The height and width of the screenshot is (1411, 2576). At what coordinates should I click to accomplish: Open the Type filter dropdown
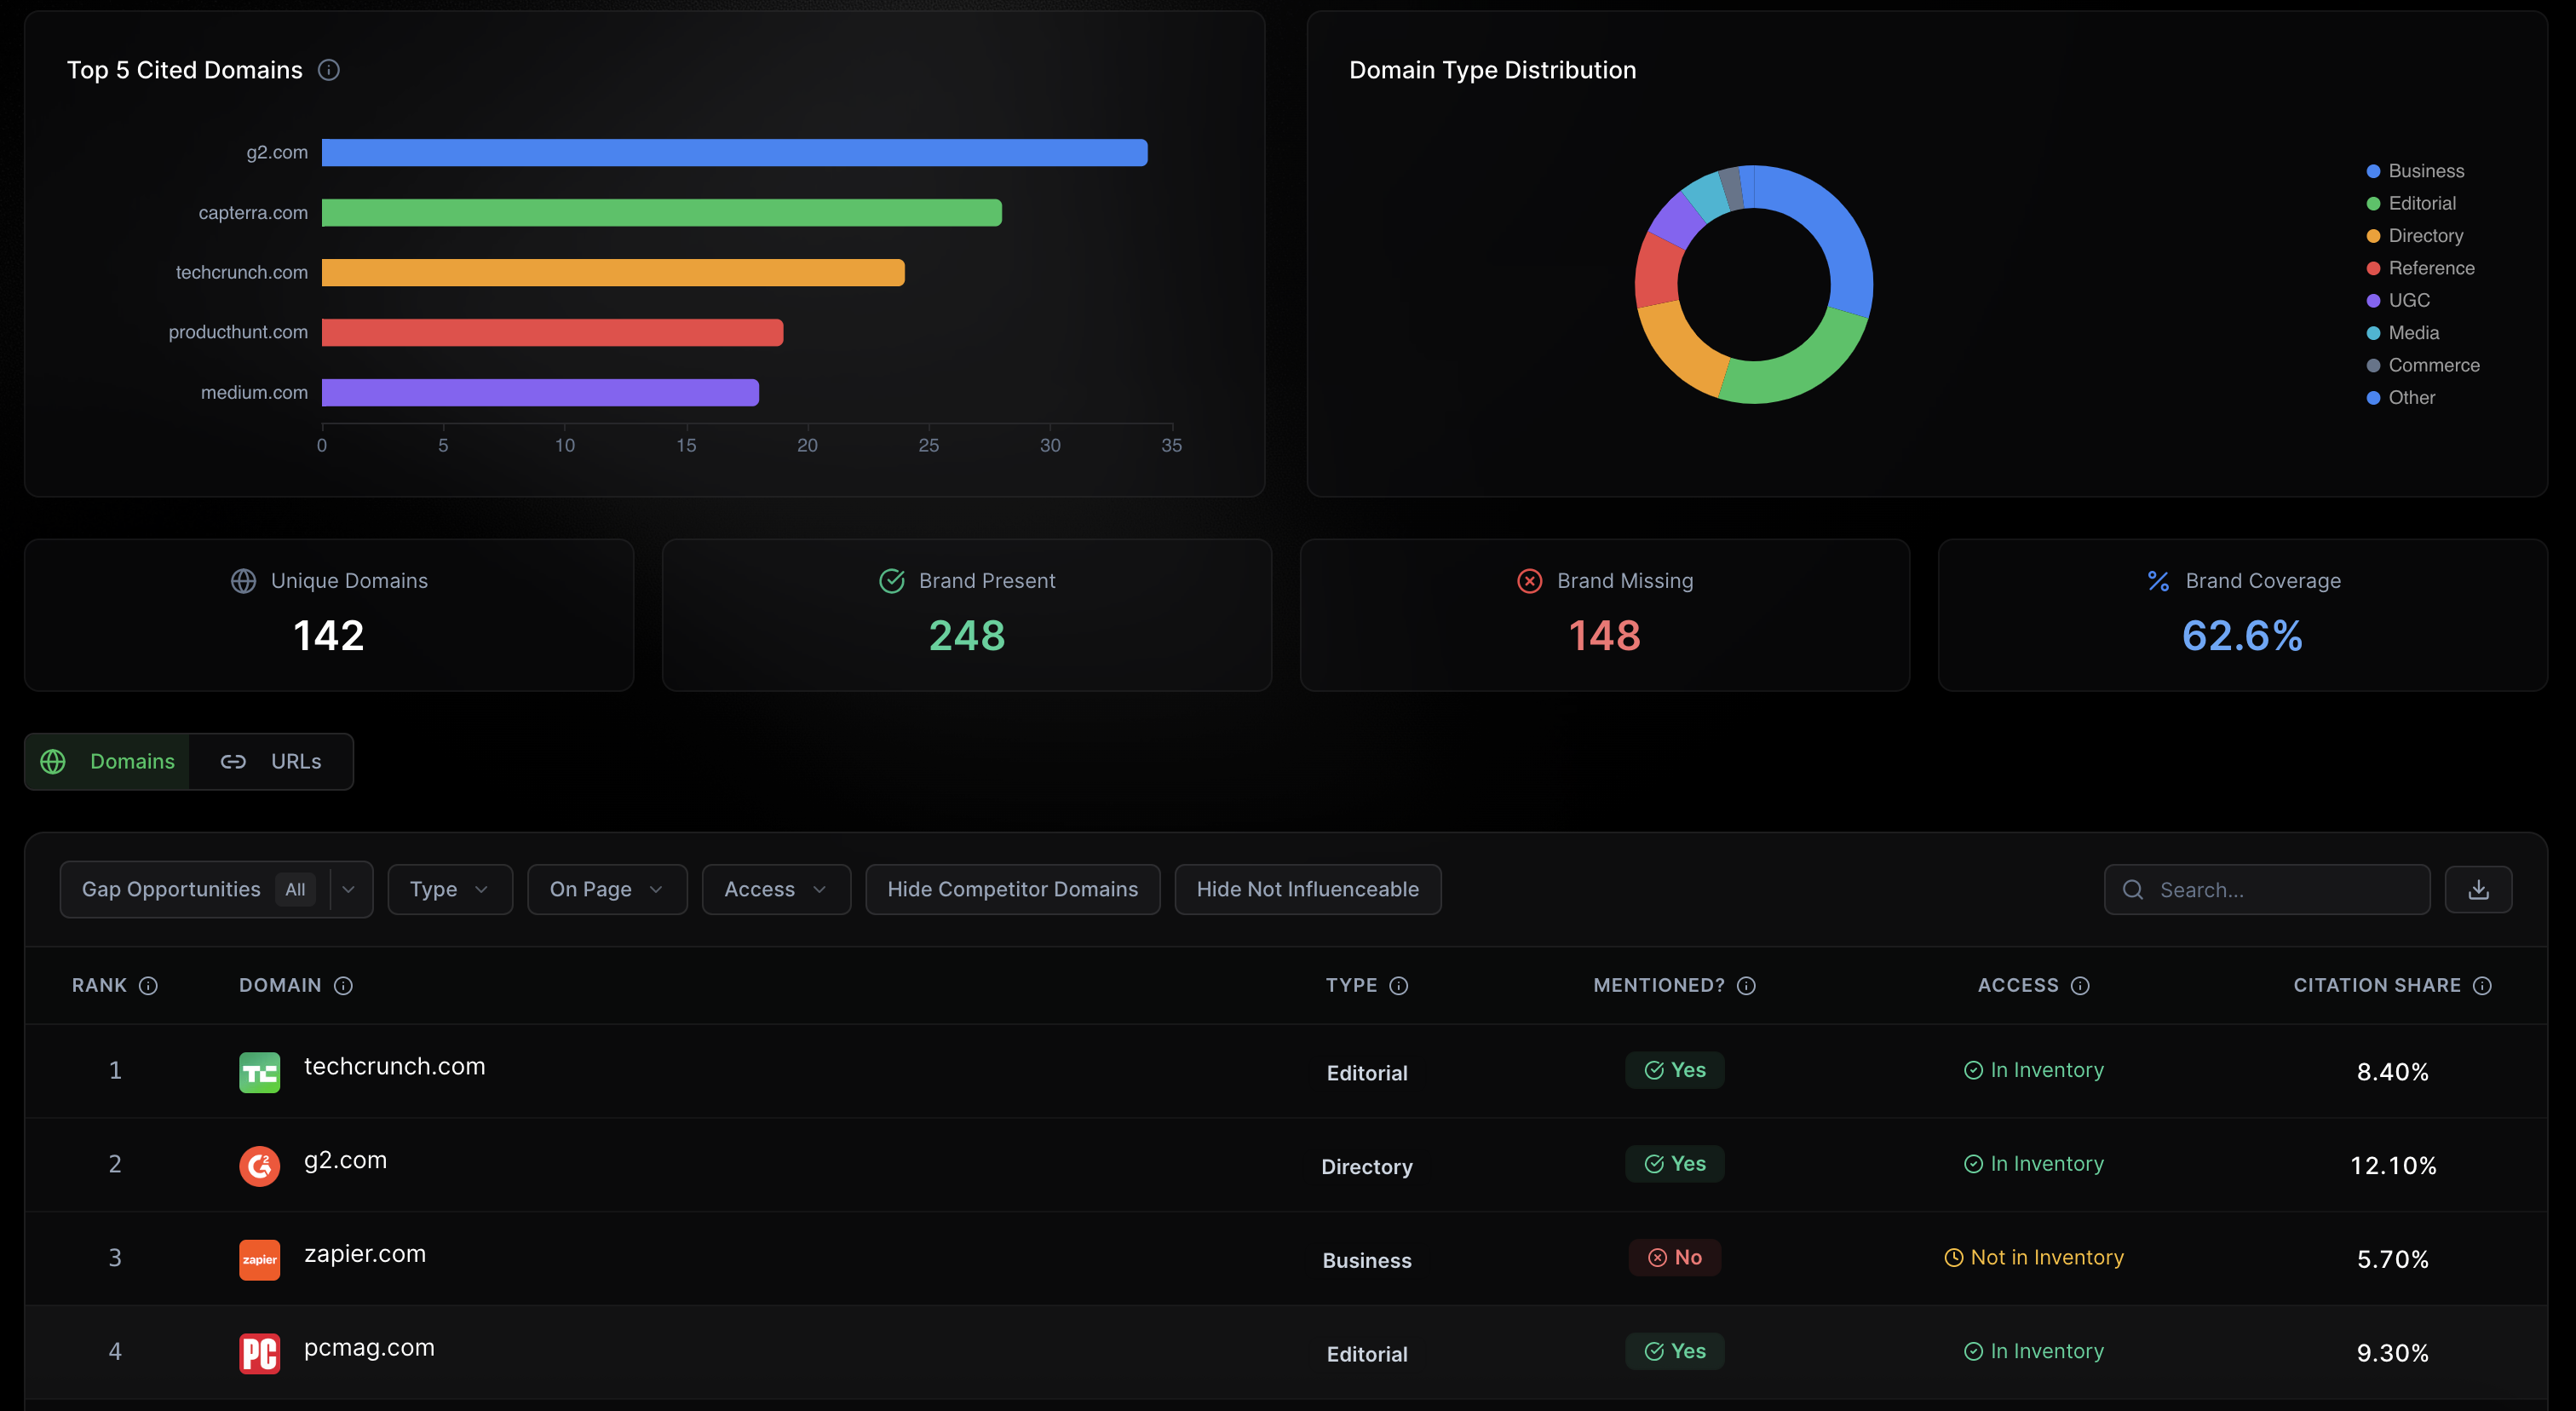tap(449, 889)
